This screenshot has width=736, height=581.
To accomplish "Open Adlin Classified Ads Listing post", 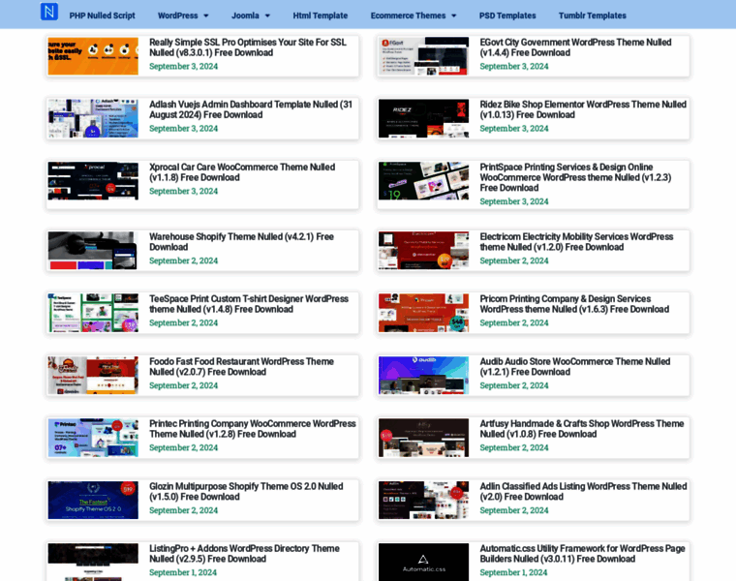I will pyautogui.click(x=583, y=491).
